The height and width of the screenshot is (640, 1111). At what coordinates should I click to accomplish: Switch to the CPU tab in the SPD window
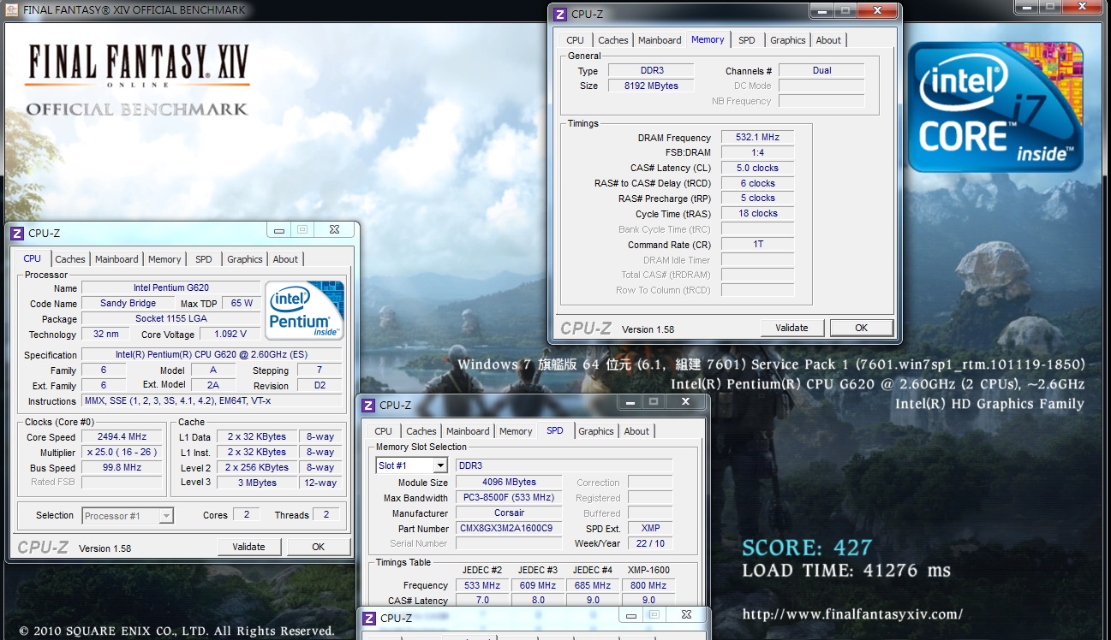pyautogui.click(x=384, y=431)
